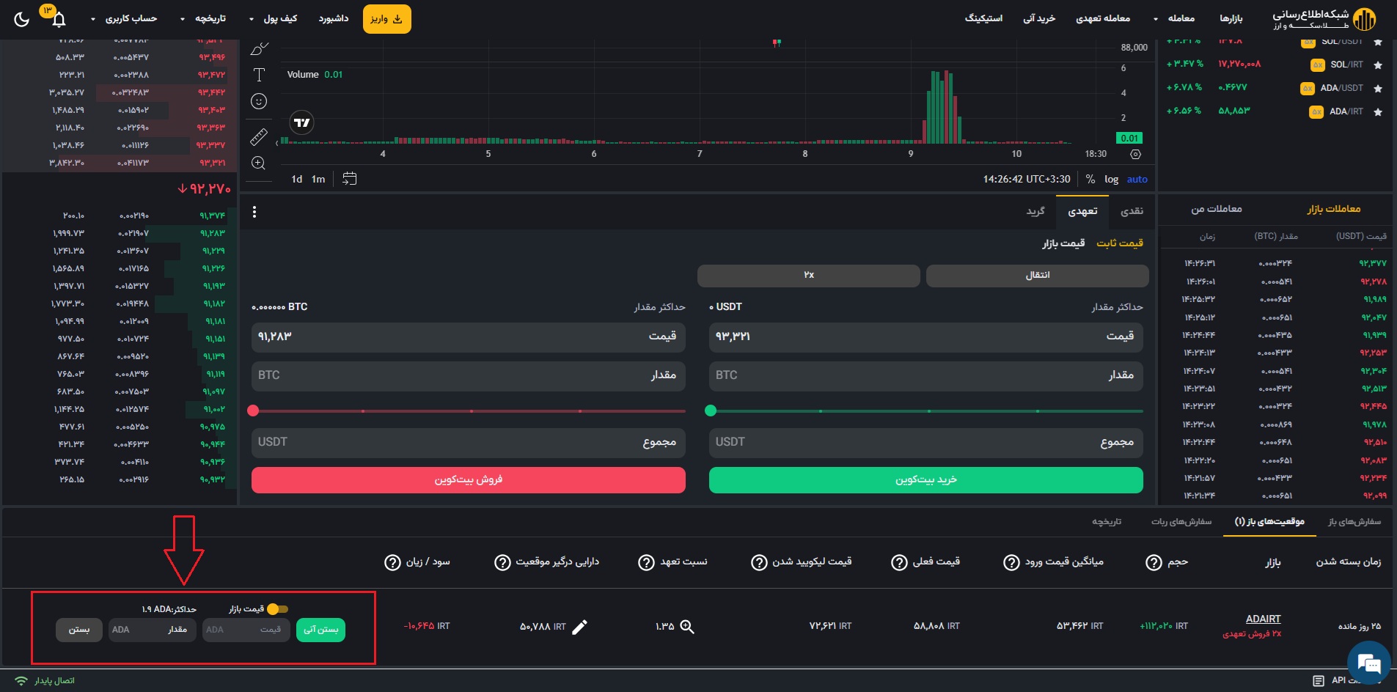Choose the ruler measure tool on chart
This screenshot has height=692, width=1397.
pyautogui.click(x=259, y=136)
